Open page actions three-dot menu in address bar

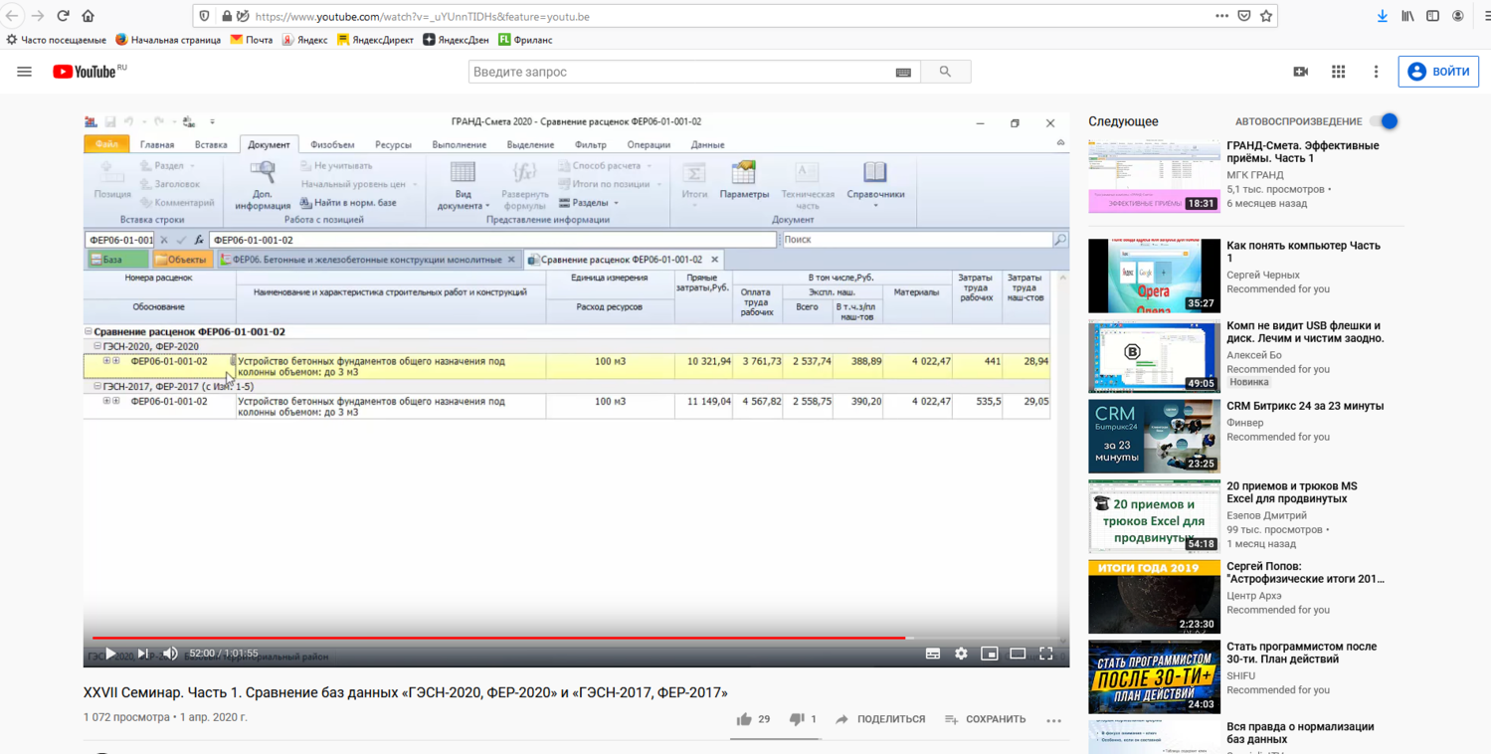tap(1221, 16)
